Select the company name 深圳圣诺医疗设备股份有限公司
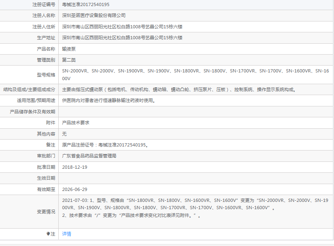 tap(94, 15)
